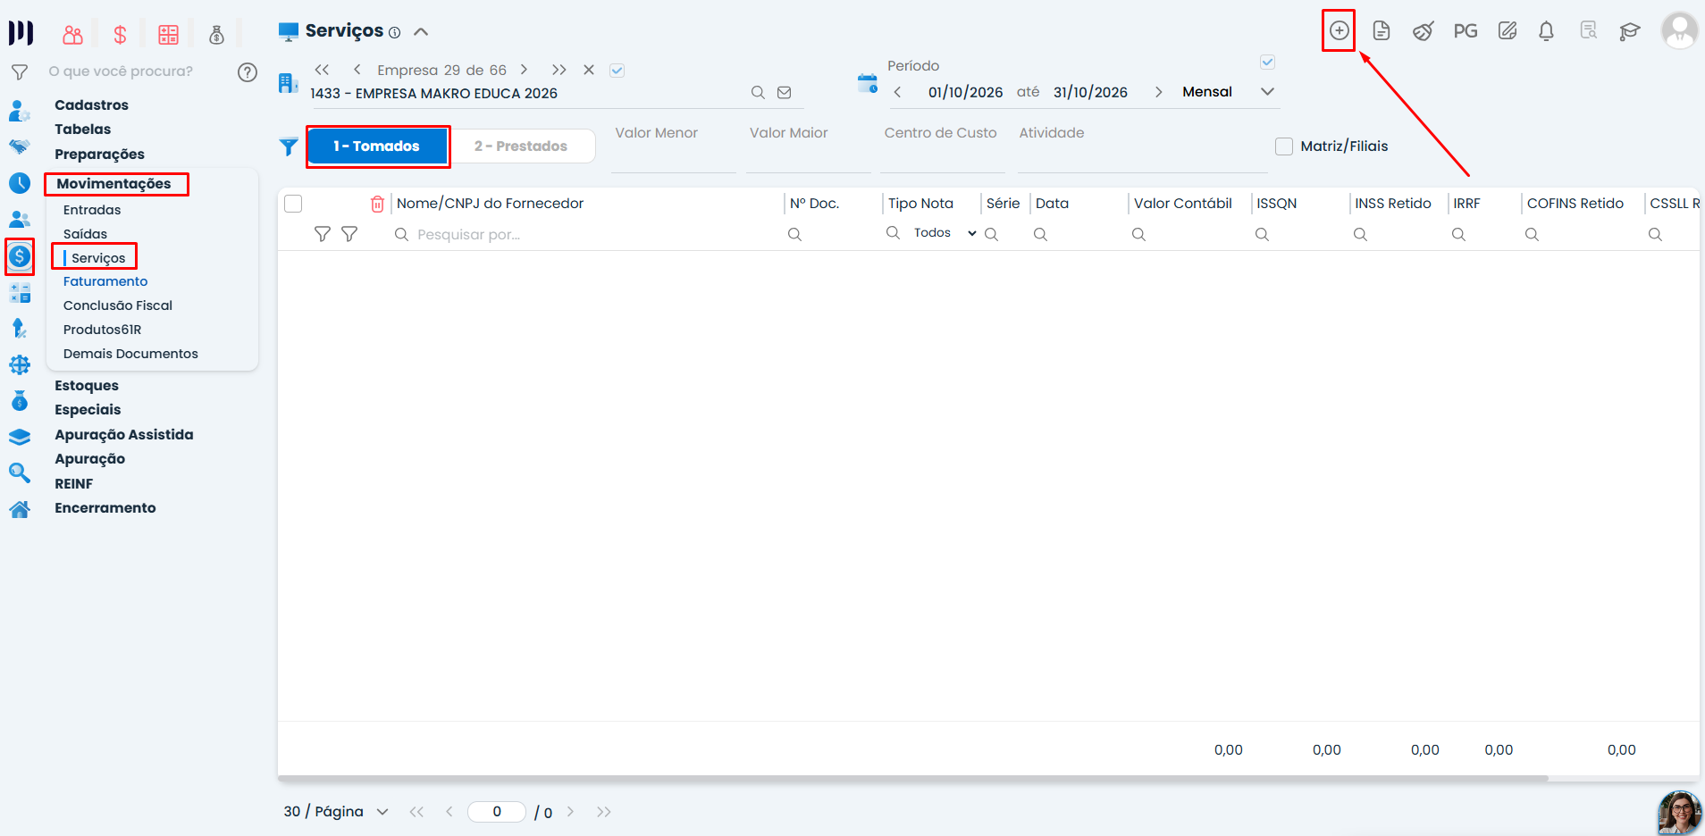Click the edit pencil note icon

1508,30
